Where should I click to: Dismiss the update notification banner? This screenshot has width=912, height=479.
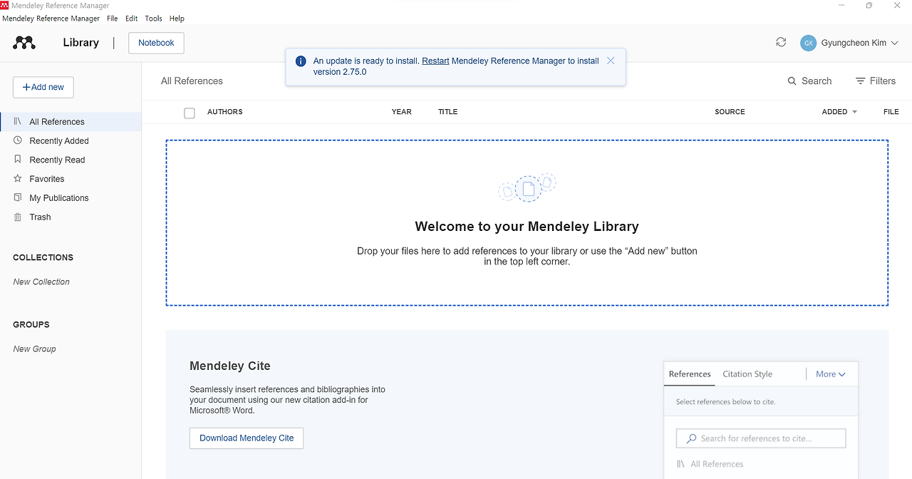pyautogui.click(x=611, y=61)
